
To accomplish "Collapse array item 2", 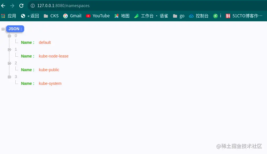I will [x=9, y=63].
